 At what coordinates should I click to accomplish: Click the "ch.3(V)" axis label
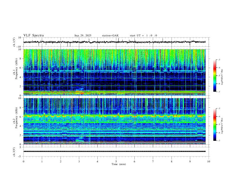14,152
